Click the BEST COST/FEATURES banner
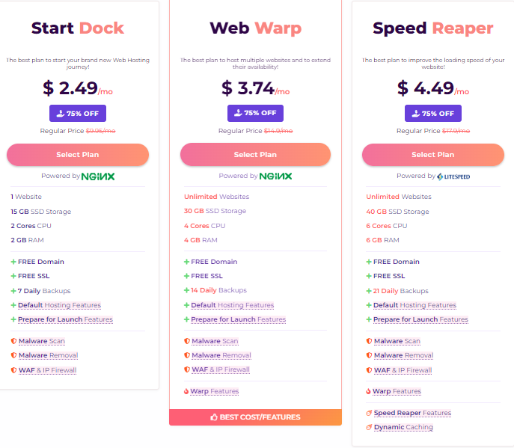Viewport: 514px width, 448px height. pos(255,417)
